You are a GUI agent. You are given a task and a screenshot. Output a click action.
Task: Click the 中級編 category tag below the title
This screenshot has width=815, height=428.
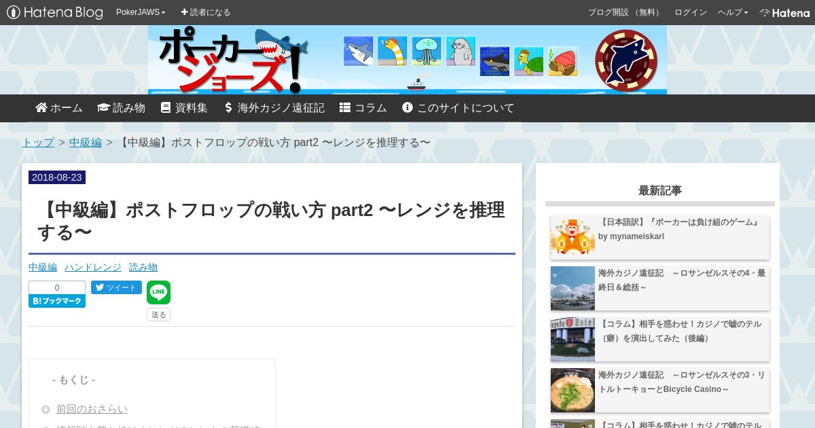coord(43,268)
